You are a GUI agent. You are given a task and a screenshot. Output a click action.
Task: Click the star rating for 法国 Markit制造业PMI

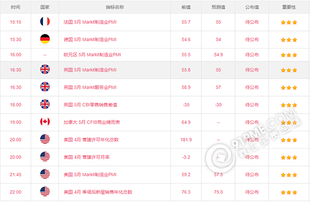pyautogui.click(x=289, y=22)
